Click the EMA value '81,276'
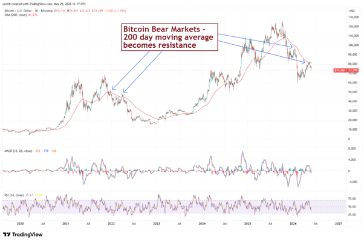Screen dimensions: 364x242 tap(33, 15)
